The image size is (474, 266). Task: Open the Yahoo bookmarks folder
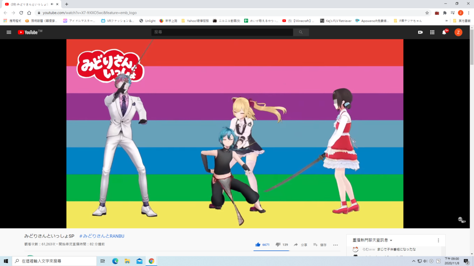(x=195, y=21)
